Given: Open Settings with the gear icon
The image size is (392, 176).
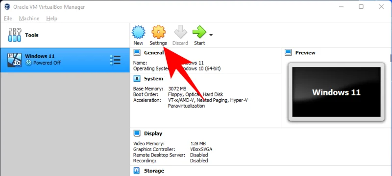Looking at the screenshot, I should point(158,32).
